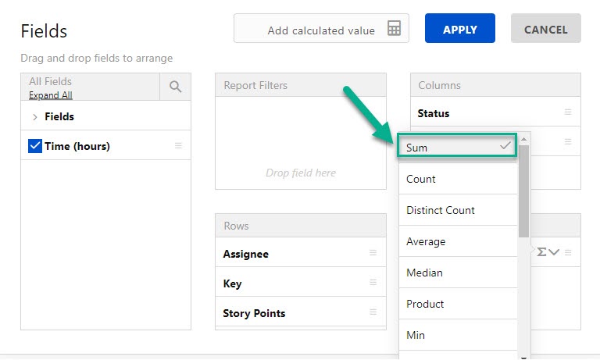This screenshot has height=360, width=600.
Task: Click the aggregation list scrollbar thumb
Action: click(524, 191)
